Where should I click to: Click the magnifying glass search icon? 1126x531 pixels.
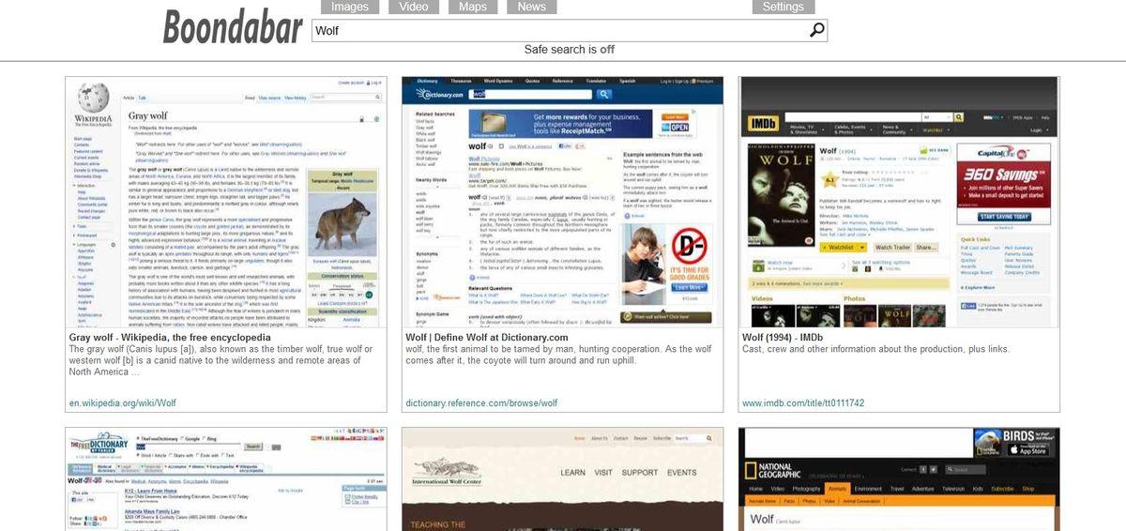tap(816, 31)
